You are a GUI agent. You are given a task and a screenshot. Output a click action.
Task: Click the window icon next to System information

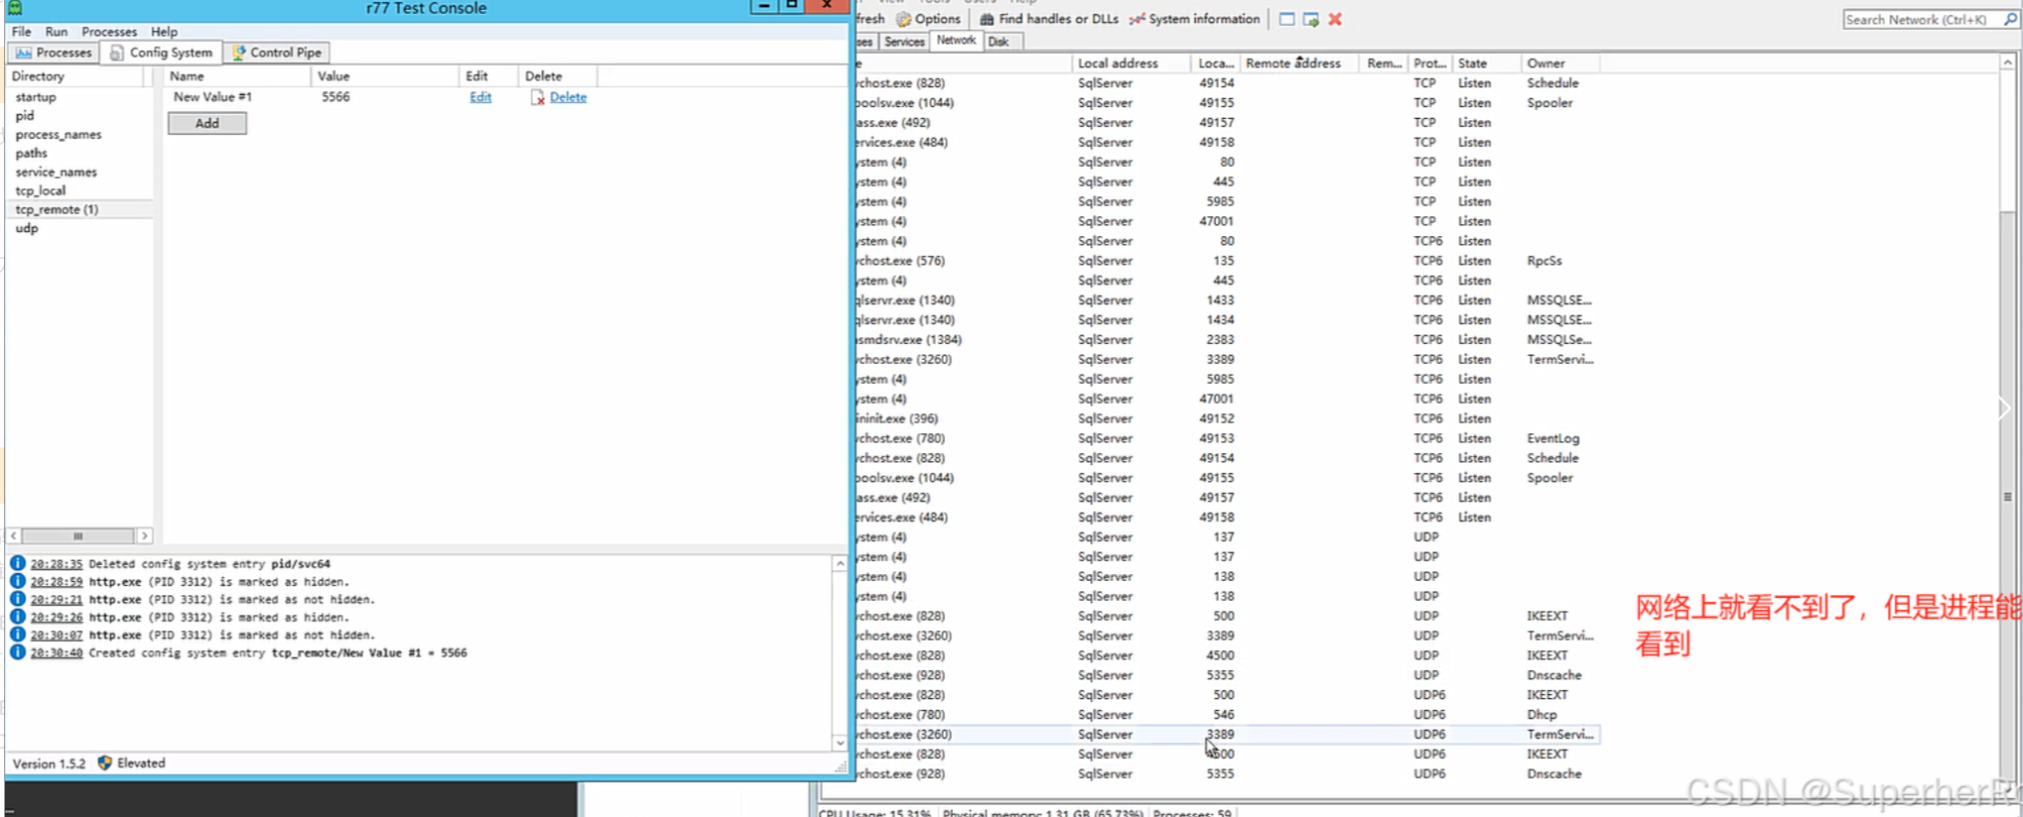point(1286,19)
